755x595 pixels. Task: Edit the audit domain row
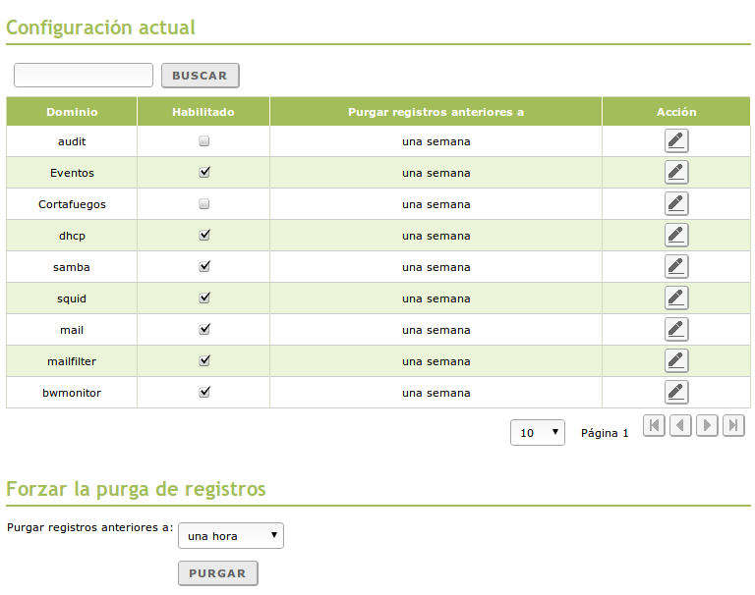[676, 141]
